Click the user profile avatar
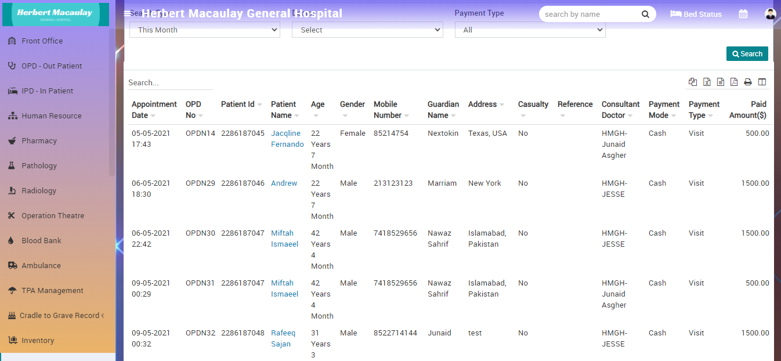The image size is (781, 361). [x=770, y=14]
